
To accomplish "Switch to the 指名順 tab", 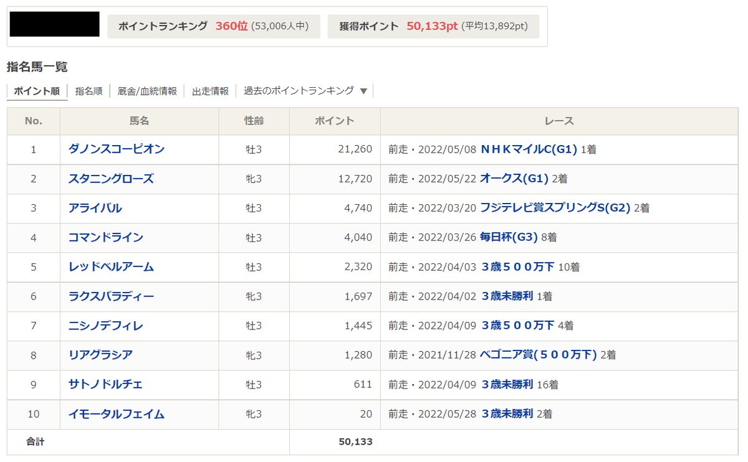I will click(89, 91).
